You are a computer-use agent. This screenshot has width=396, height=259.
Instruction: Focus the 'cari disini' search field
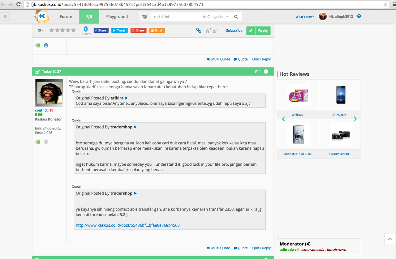175,17
